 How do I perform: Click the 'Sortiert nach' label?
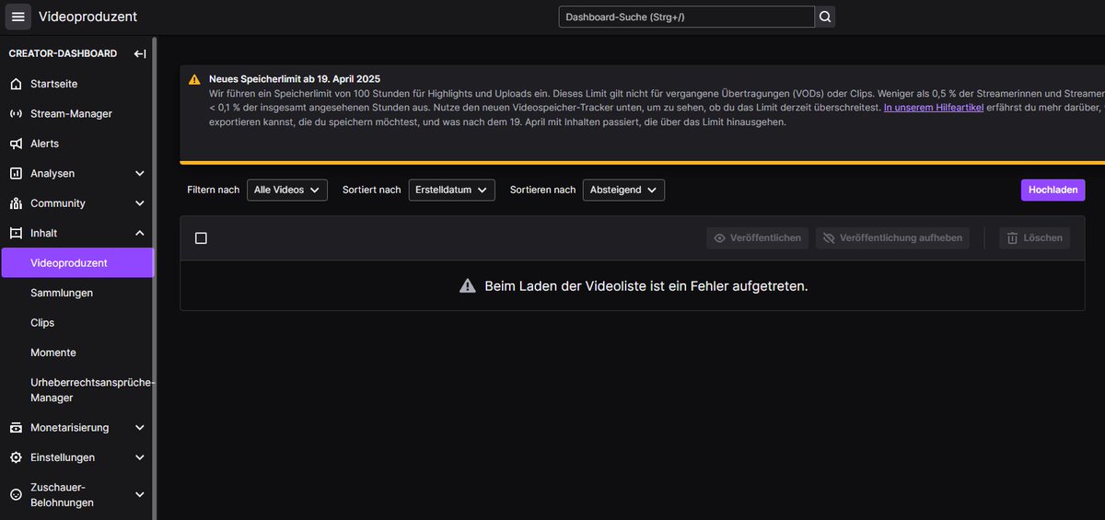pos(372,190)
